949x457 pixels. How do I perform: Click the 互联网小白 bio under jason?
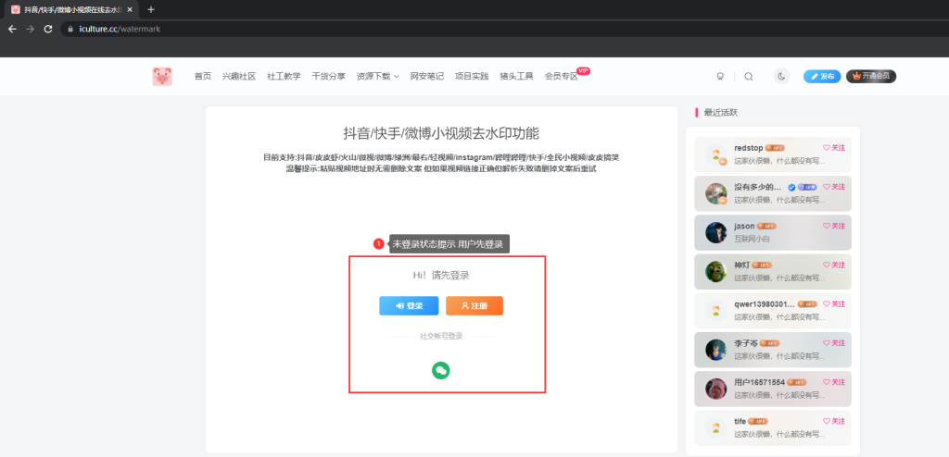point(751,240)
